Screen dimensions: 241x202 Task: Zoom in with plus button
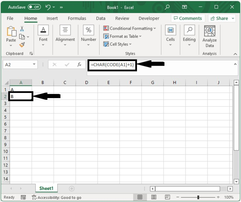tap(218, 197)
